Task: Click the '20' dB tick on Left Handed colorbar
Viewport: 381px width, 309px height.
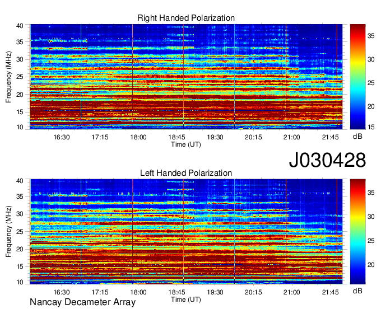Action: pyautogui.click(x=371, y=265)
